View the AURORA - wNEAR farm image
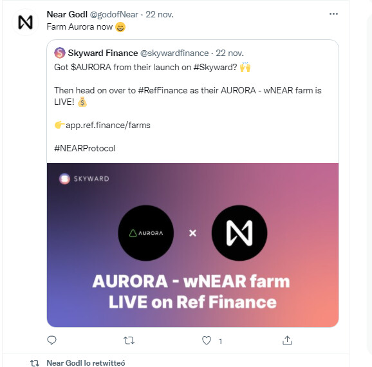The height and width of the screenshot is (367, 372). click(192, 245)
